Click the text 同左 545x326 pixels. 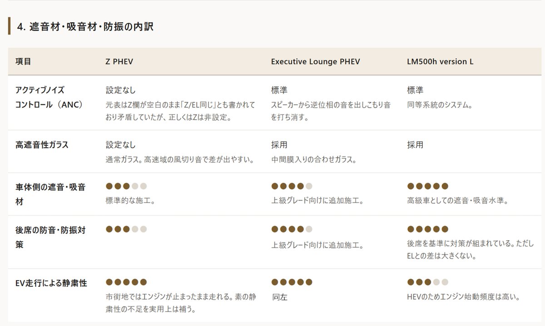pyautogui.click(x=280, y=297)
